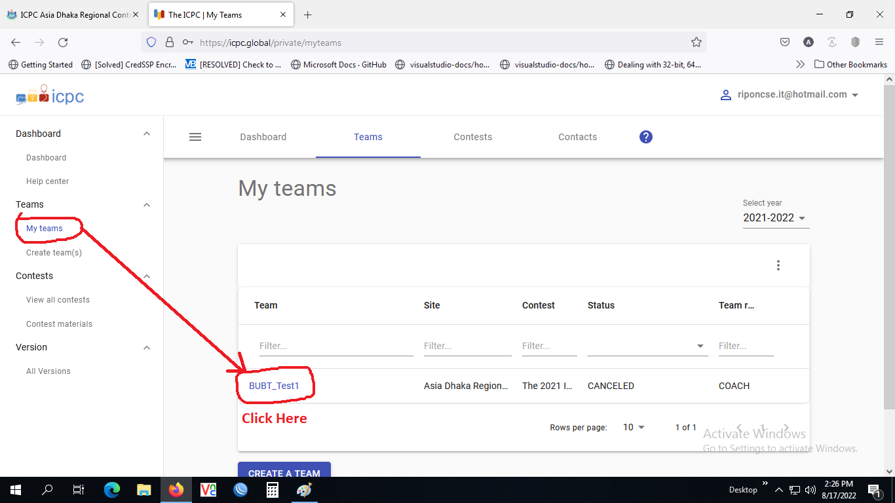Click the Save to Pocket icon
Viewport: 895px width, 503px height.
[784, 43]
